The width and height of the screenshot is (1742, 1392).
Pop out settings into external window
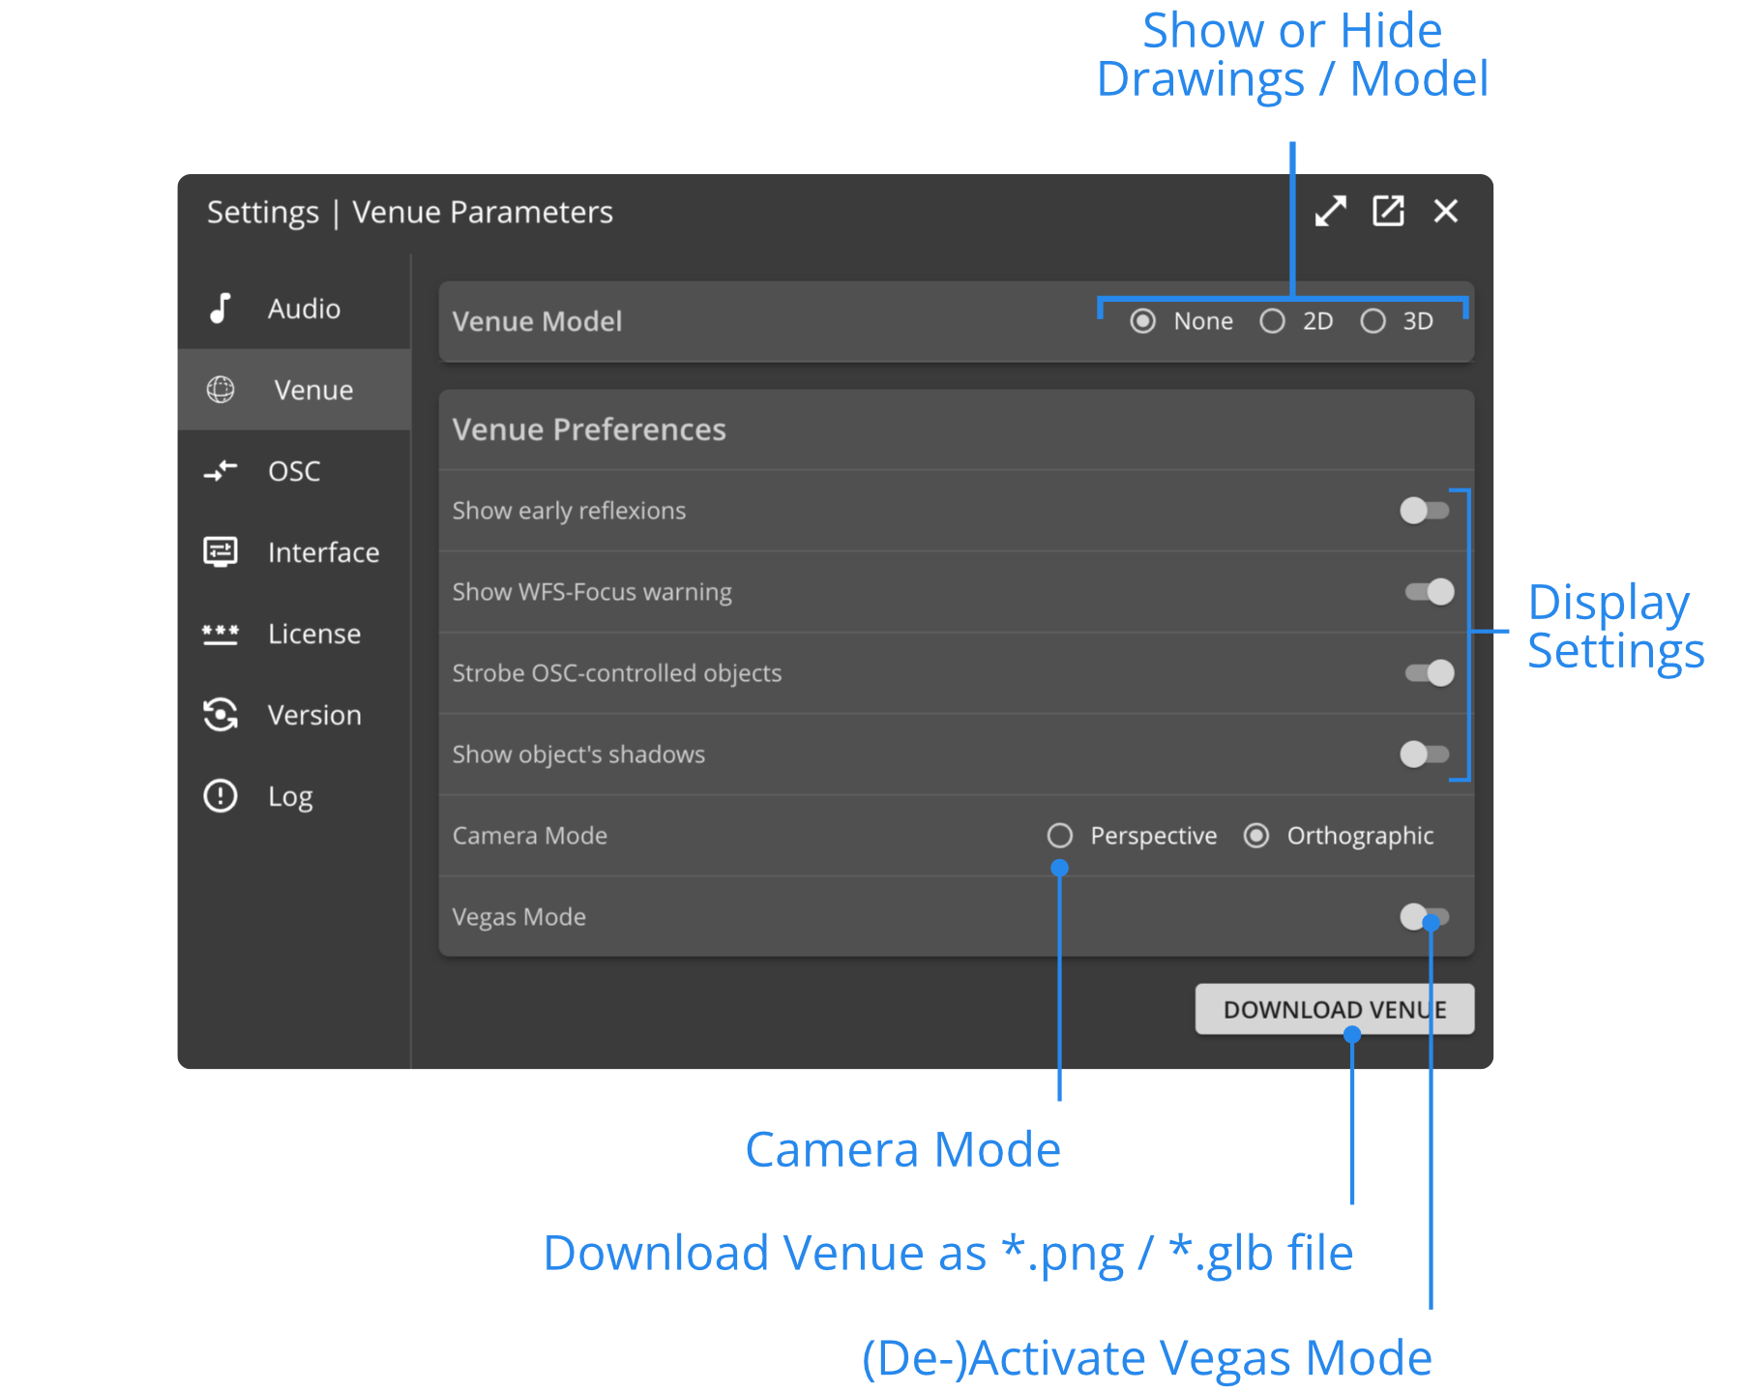(x=1388, y=211)
